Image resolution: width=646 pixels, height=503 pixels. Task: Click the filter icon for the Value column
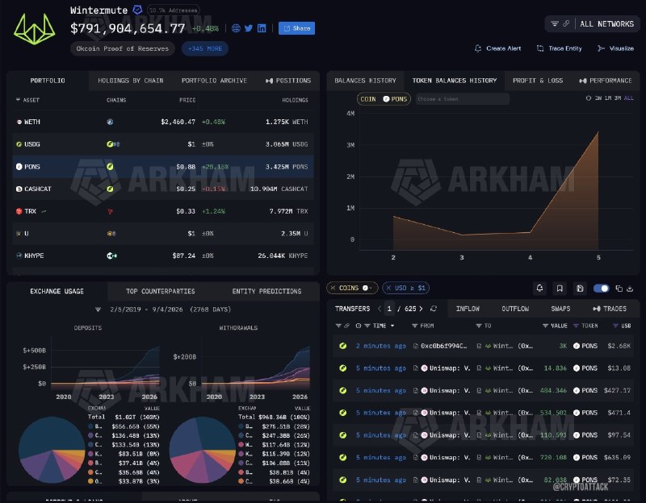545,326
